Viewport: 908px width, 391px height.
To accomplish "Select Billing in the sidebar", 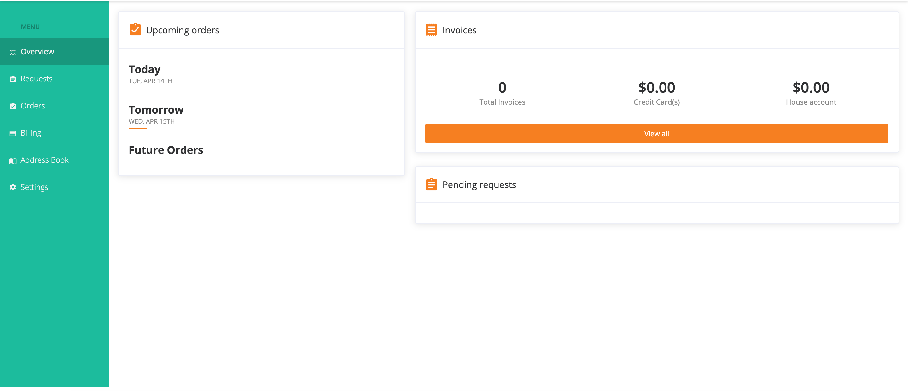I will point(31,133).
